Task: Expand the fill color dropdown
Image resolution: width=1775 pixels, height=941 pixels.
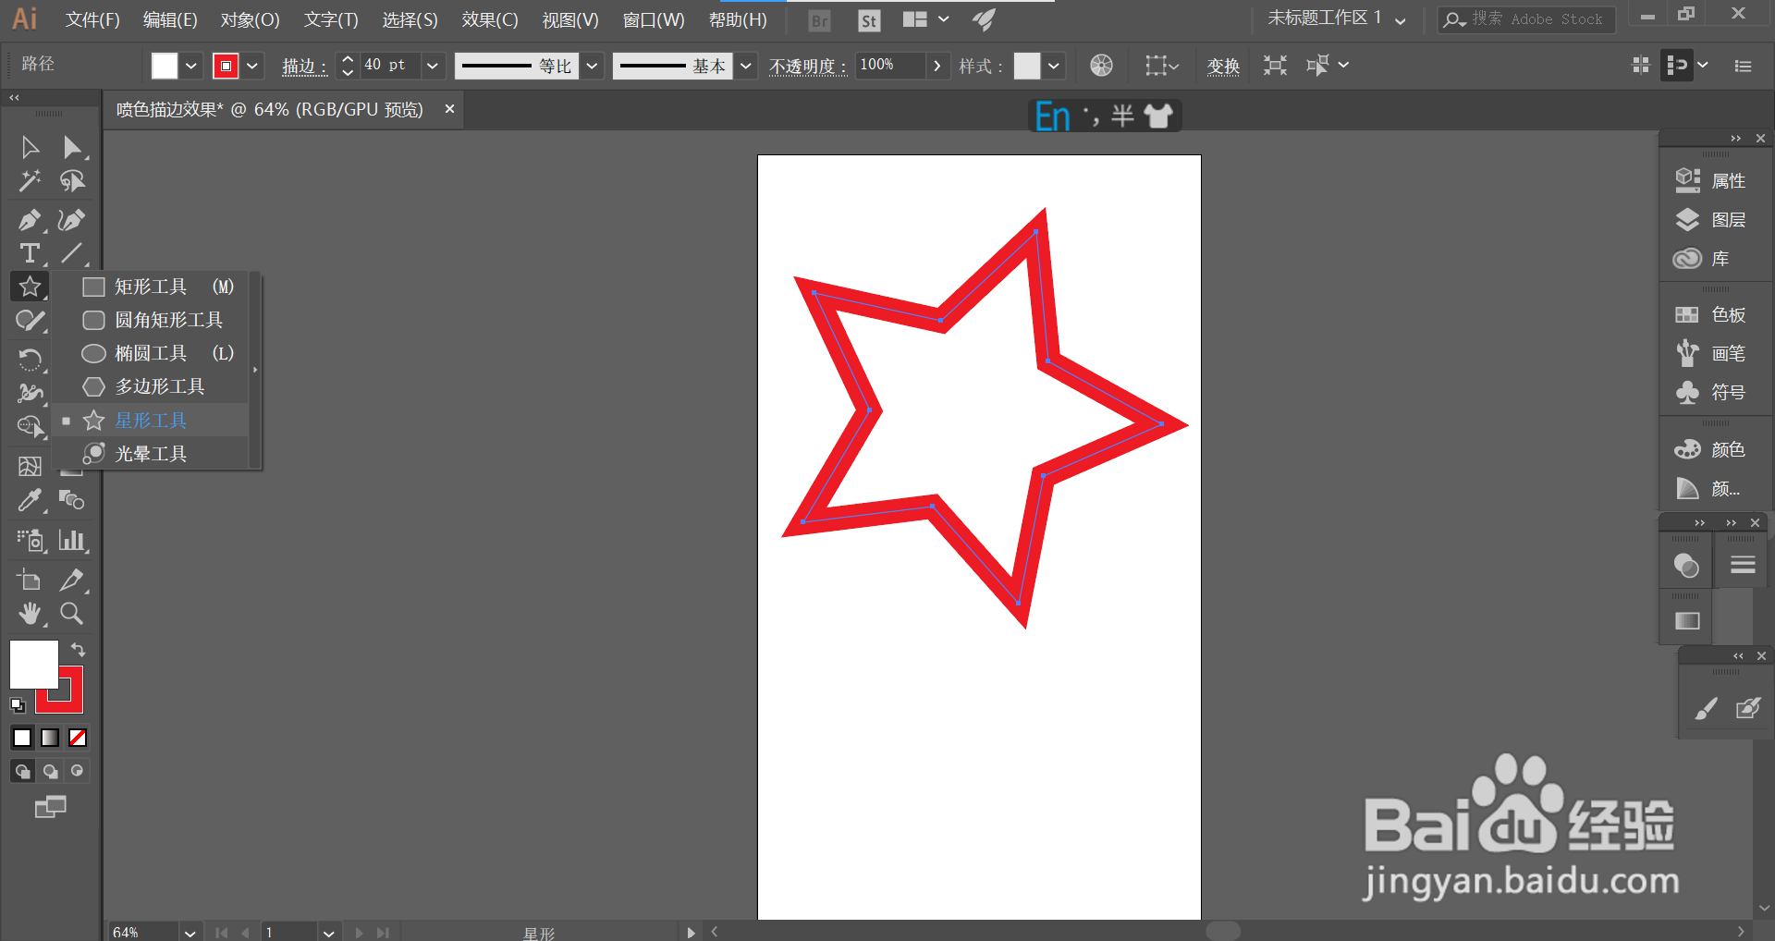Action: 190,67
